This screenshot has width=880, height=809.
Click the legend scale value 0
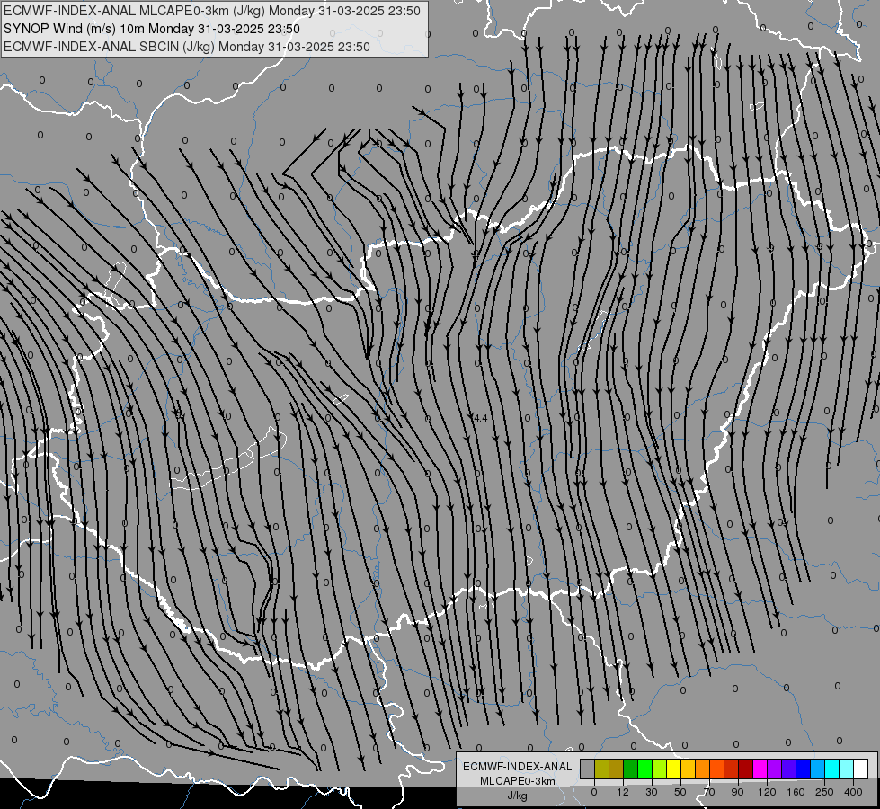click(x=594, y=792)
